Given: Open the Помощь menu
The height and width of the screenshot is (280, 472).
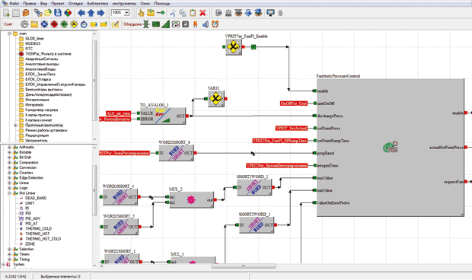Looking at the screenshot, I should (x=162, y=3).
